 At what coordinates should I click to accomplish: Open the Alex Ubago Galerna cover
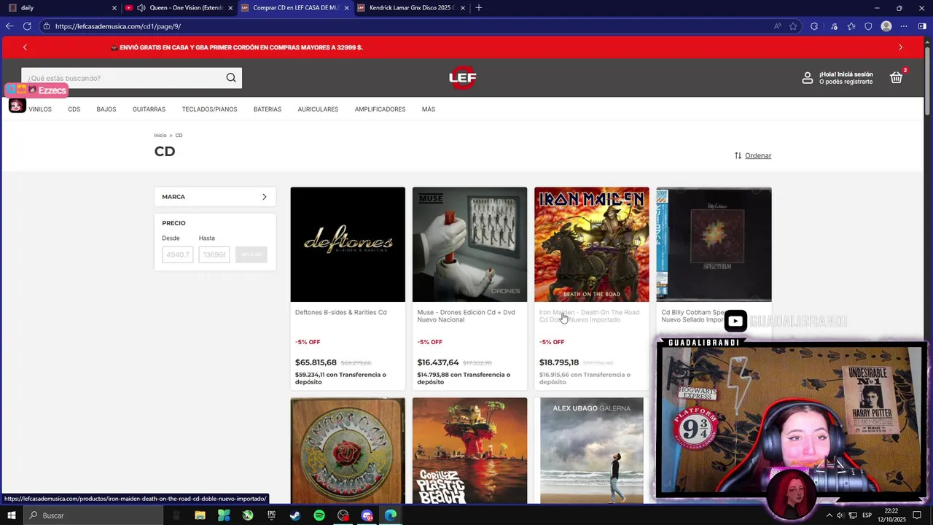click(x=592, y=450)
